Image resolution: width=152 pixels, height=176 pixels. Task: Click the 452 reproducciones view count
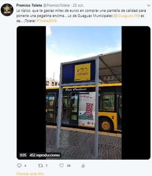click(45, 155)
